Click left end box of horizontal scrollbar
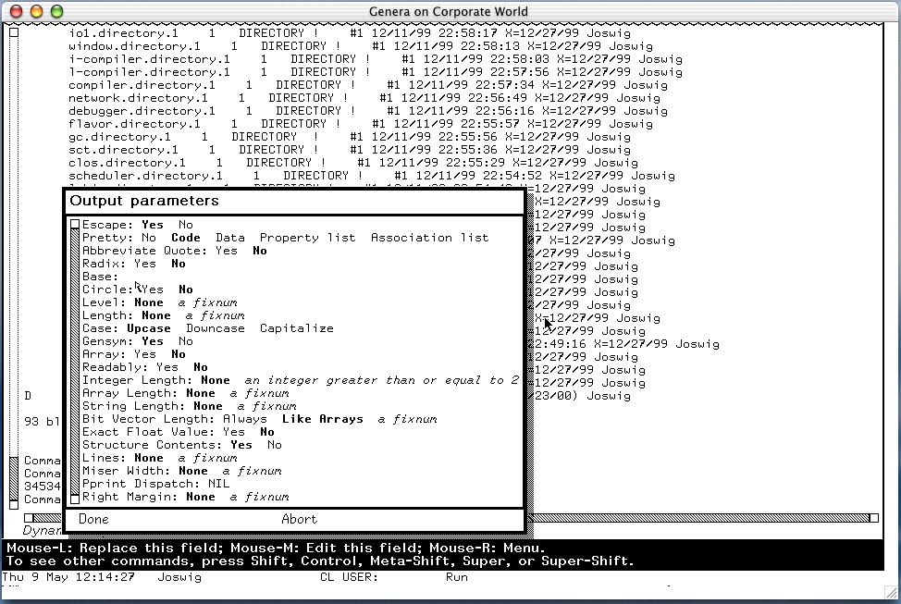 pos(29,518)
